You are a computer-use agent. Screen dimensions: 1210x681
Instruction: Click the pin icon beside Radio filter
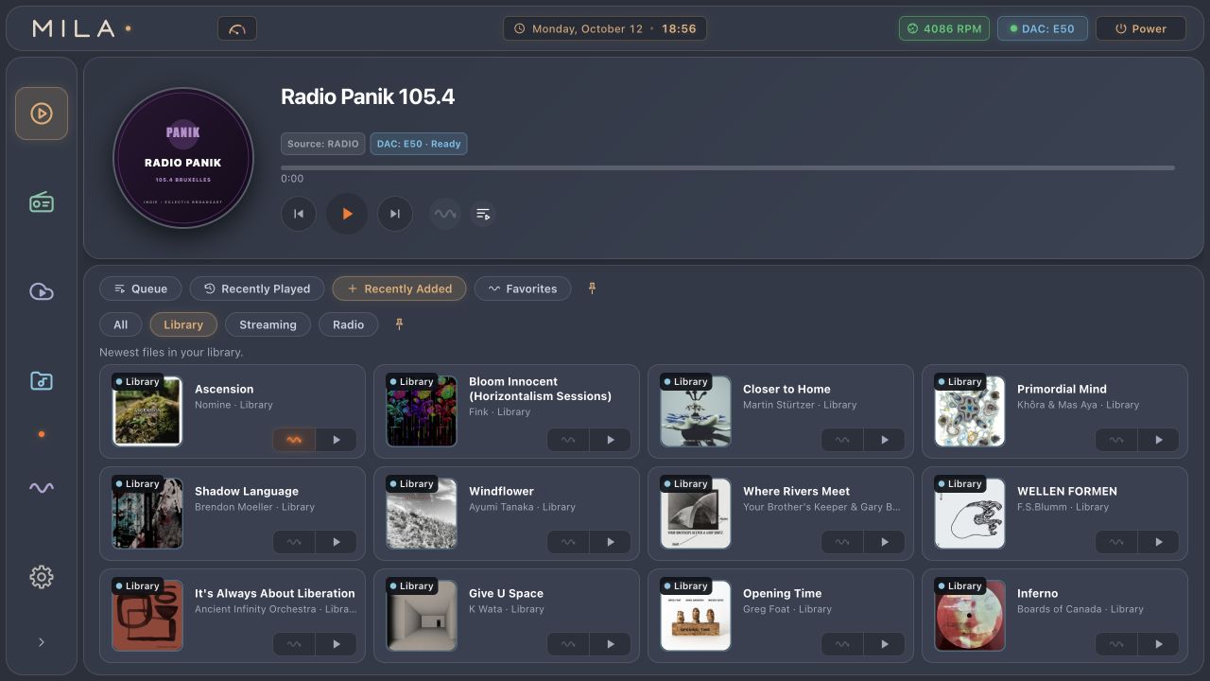(400, 324)
